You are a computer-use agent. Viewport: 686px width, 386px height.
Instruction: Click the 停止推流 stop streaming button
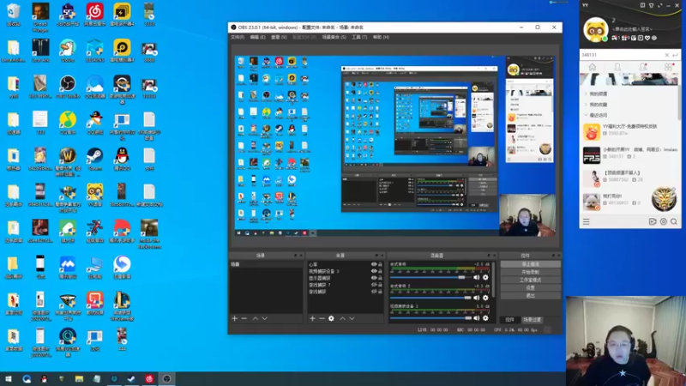(x=530, y=264)
